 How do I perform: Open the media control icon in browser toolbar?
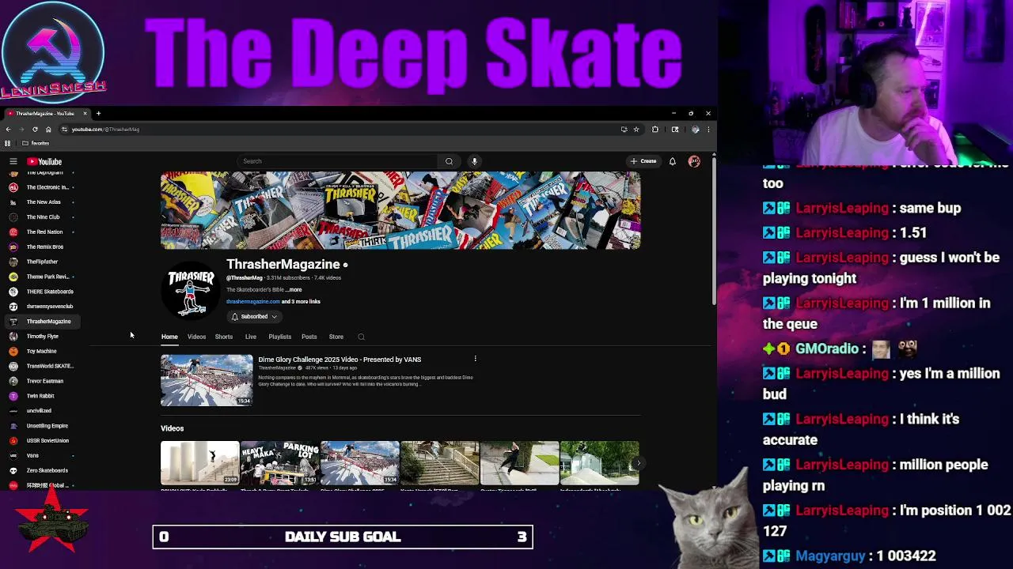[x=675, y=130]
